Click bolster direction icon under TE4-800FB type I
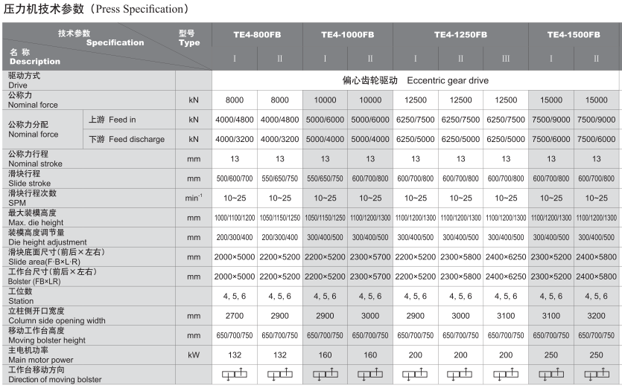This screenshot has height=388, width=622. (235, 375)
